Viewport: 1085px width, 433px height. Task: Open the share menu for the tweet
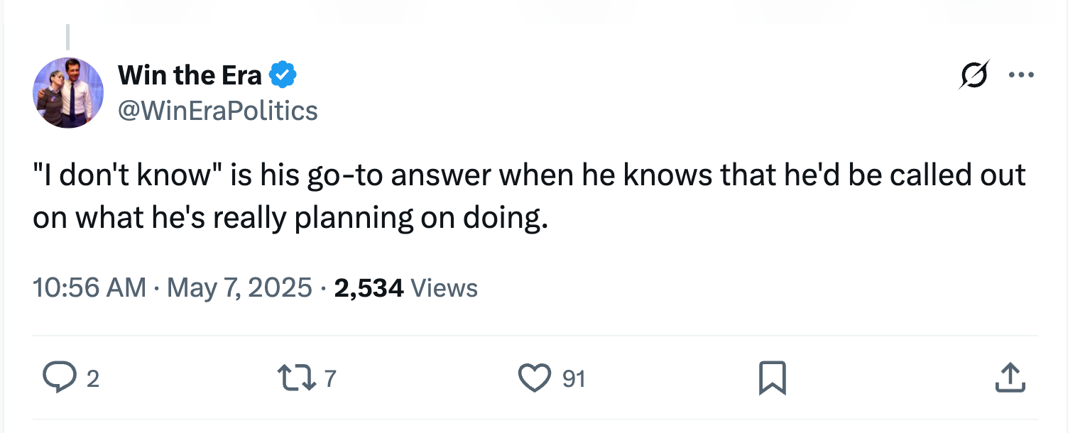(1009, 378)
